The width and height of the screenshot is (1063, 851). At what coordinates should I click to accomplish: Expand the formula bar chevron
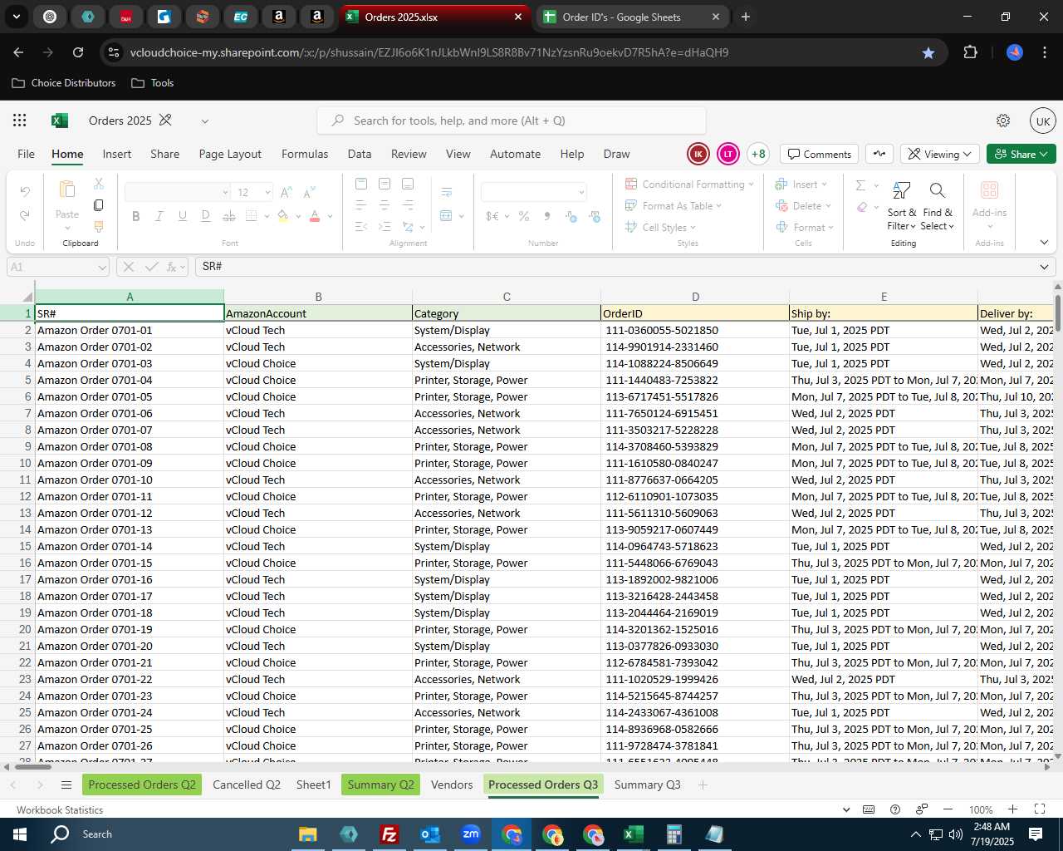click(x=1044, y=267)
